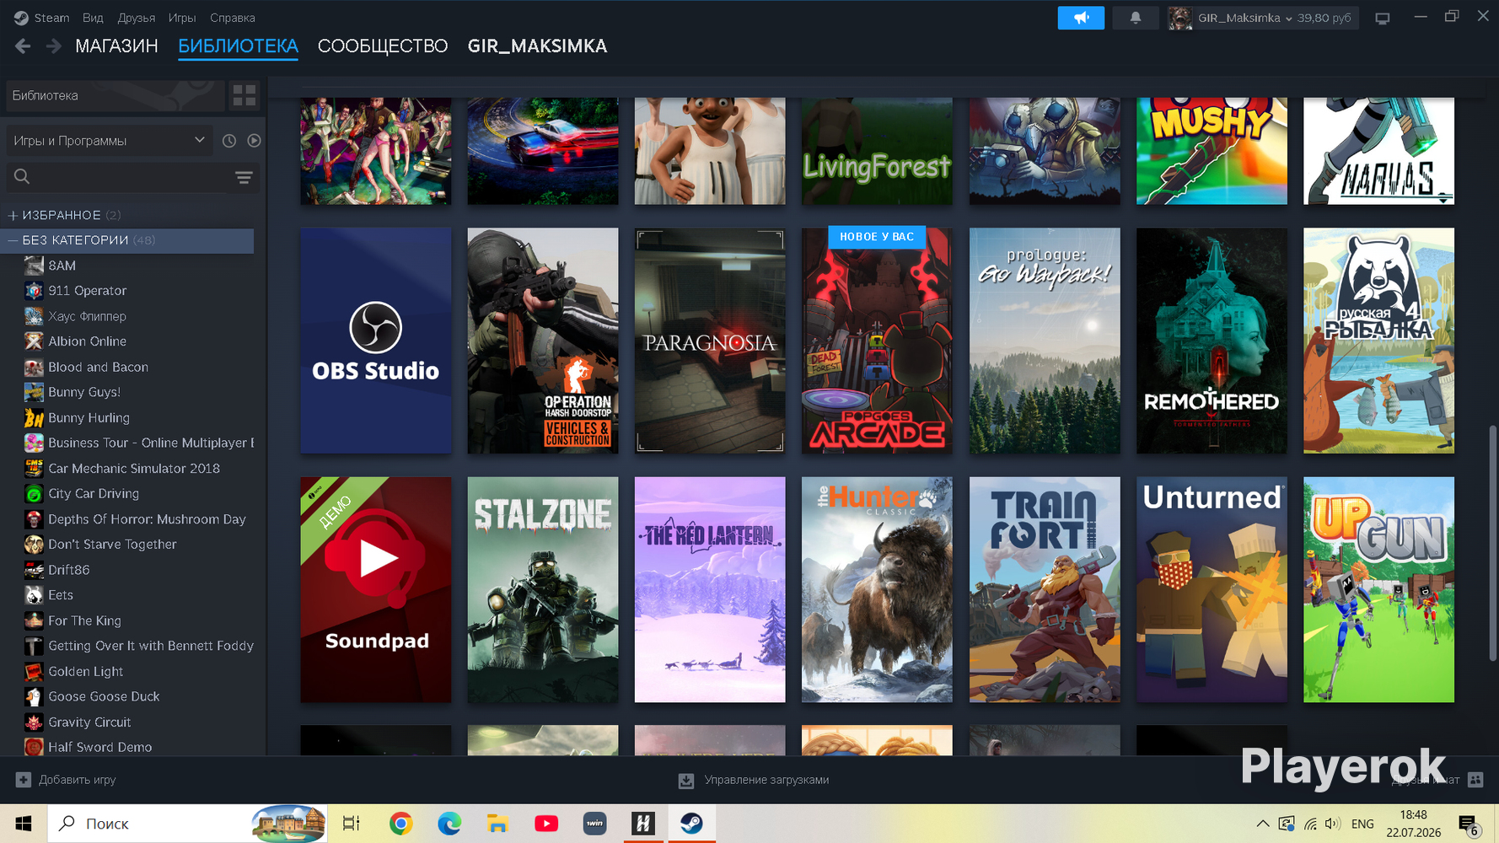This screenshot has height=843, width=1499.
Task: Select Albion Online icon in sidebar
Action: coord(34,341)
